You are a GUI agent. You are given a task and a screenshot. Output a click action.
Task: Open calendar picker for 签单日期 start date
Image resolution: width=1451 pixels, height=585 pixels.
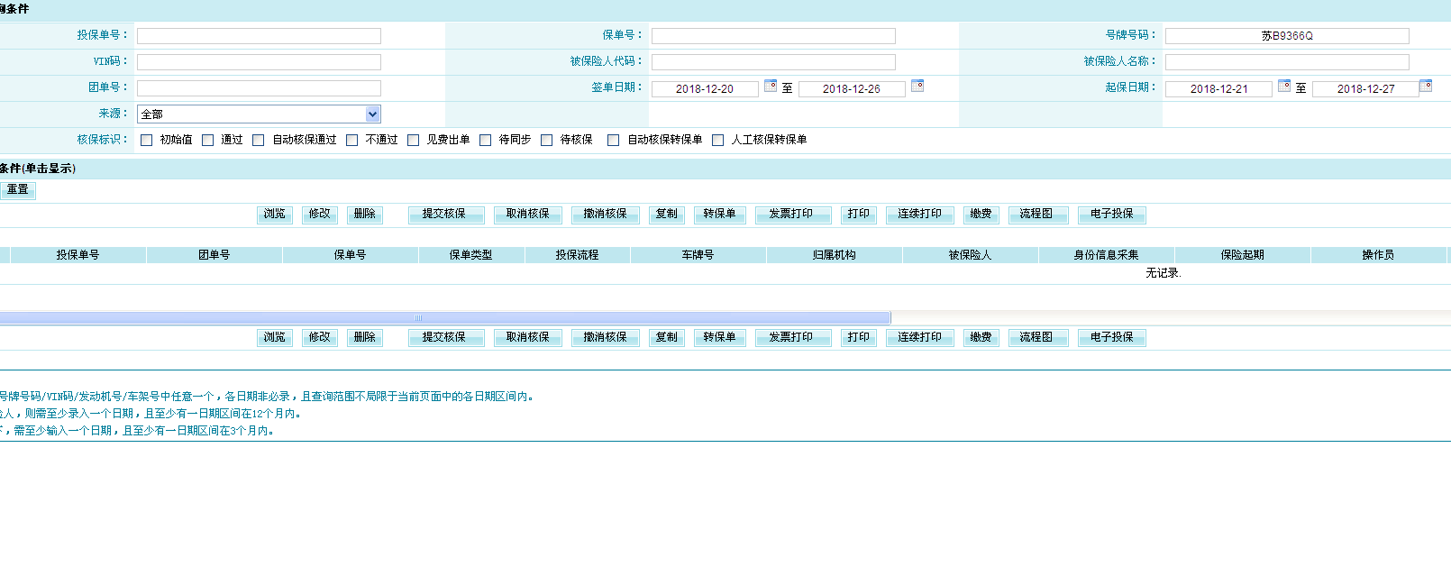pyautogui.click(x=771, y=86)
